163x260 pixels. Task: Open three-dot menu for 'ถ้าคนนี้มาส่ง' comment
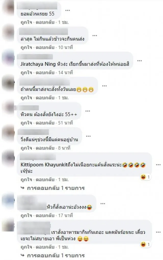click(x=104, y=86)
